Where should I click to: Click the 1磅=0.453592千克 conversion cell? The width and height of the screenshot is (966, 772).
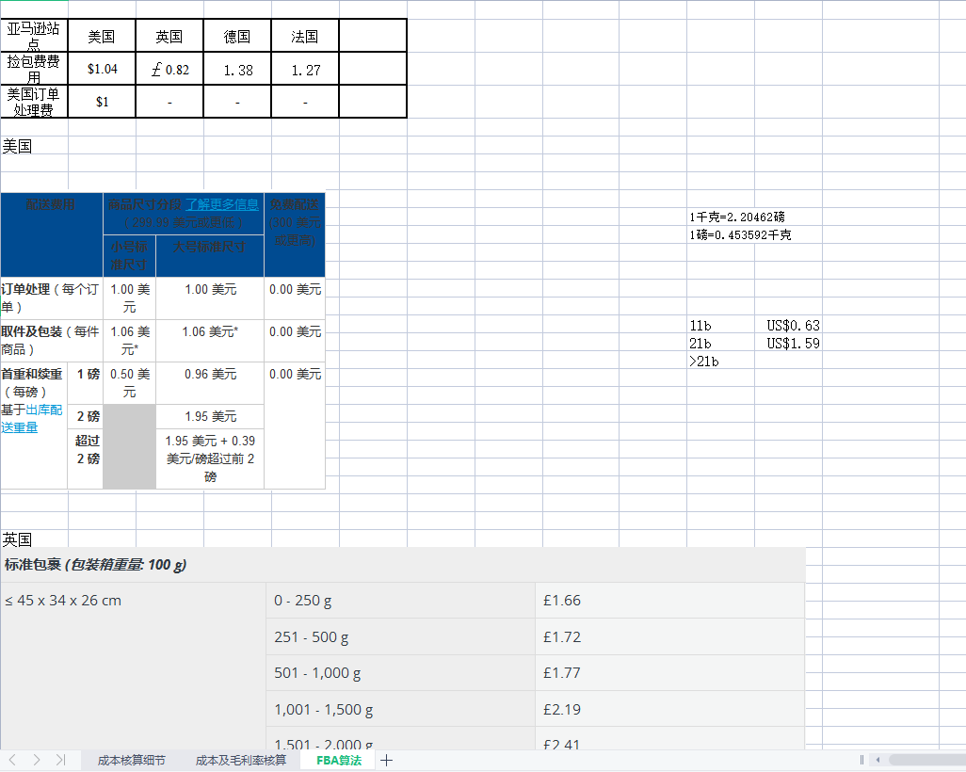[x=741, y=234]
